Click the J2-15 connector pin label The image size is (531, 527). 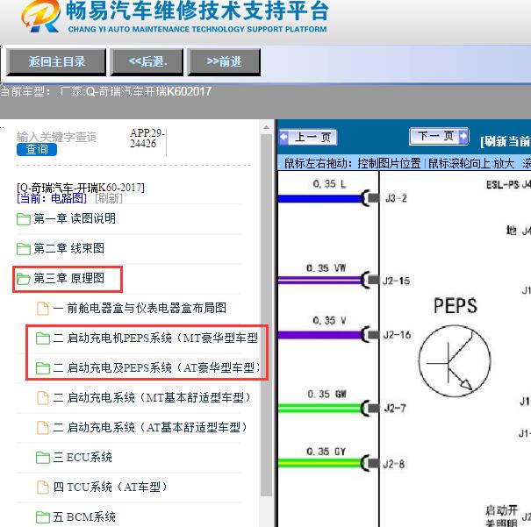click(396, 281)
